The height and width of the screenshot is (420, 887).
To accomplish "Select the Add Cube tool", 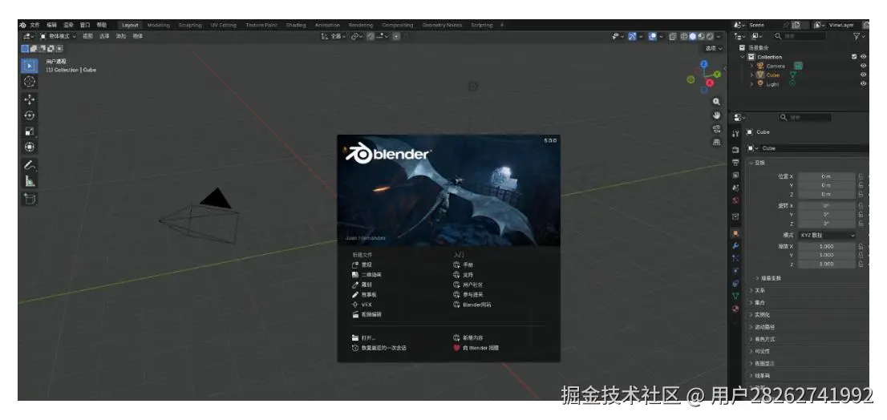I will point(30,199).
